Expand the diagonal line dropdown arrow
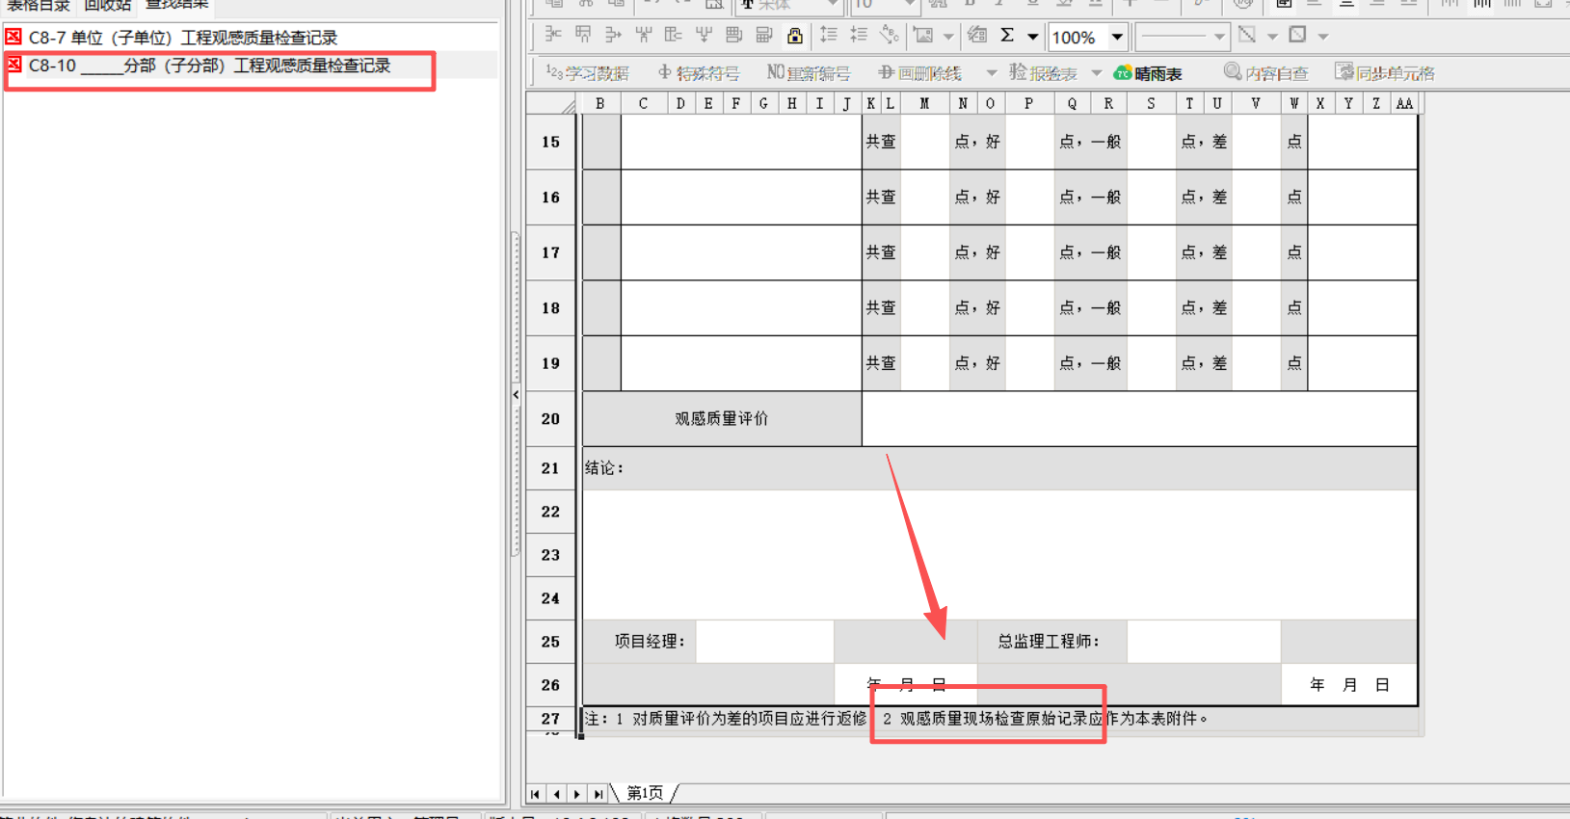The height and width of the screenshot is (819, 1570). [1272, 37]
